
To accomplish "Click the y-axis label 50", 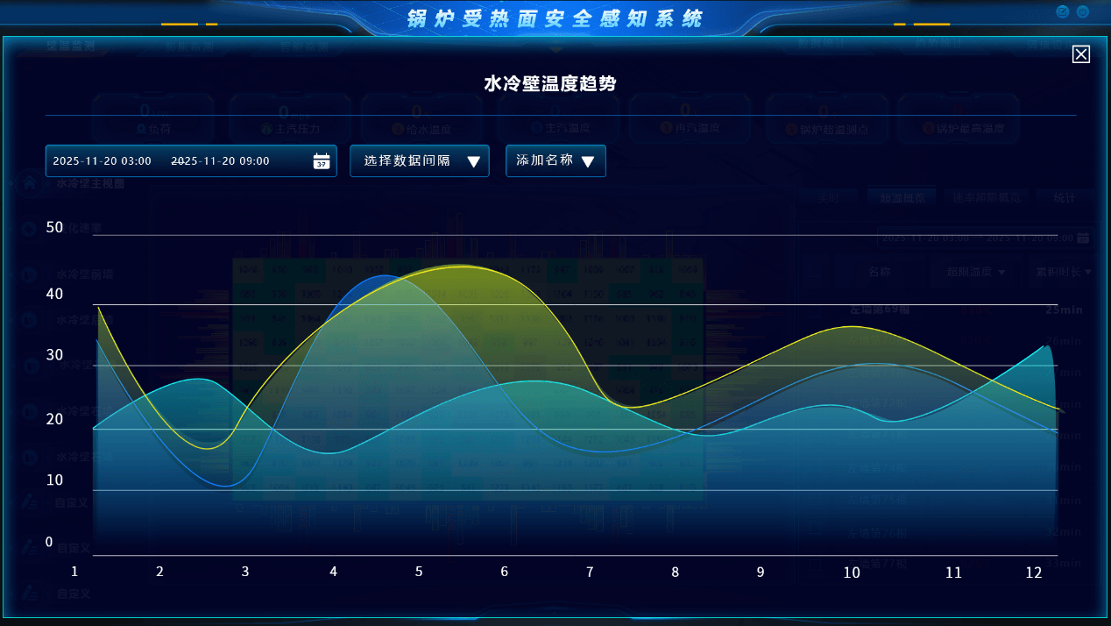I will coord(54,228).
